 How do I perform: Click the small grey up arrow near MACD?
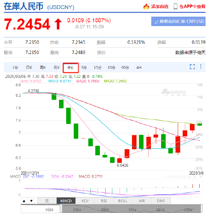tap(194, 177)
